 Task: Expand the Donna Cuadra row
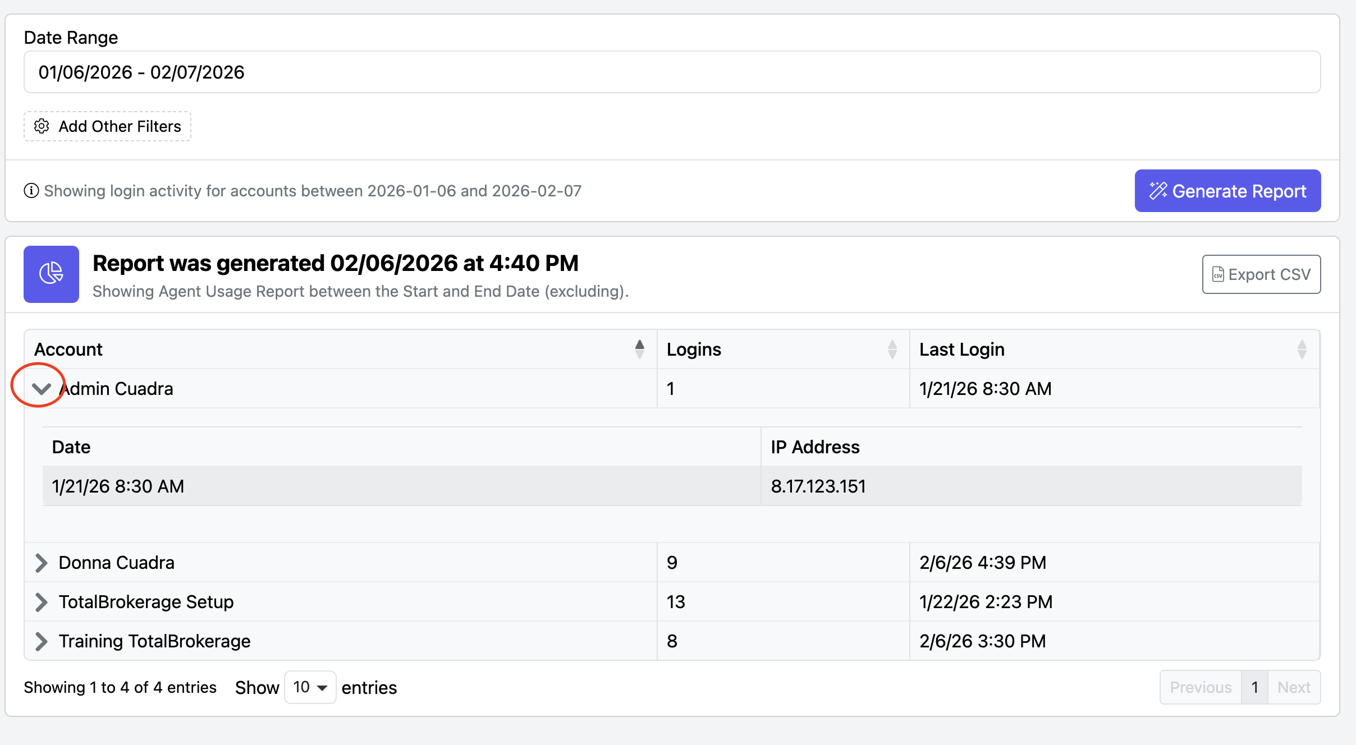pos(42,562)
